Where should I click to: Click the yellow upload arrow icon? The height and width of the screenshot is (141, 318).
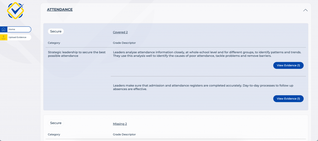(x=4, y=37)
